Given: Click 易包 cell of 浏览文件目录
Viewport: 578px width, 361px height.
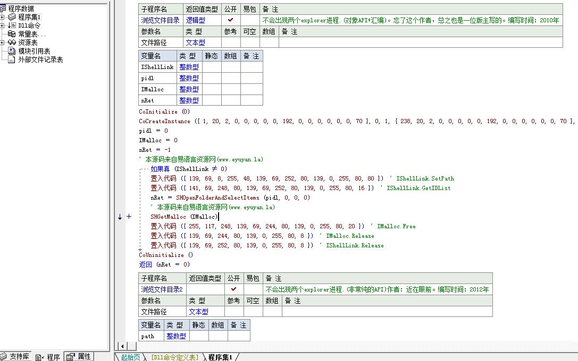Looking at the screenshot, I should (x=250, y=20).
